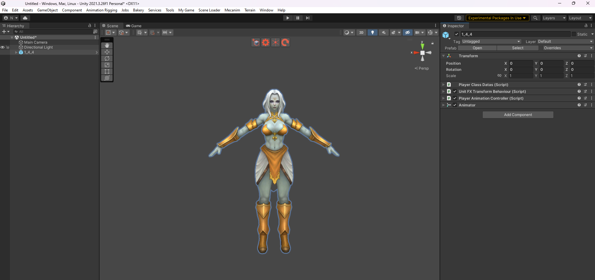Open the Layer dropdown showing Default
The height and width of the screenshot is (280, 595).
(565, 41)
